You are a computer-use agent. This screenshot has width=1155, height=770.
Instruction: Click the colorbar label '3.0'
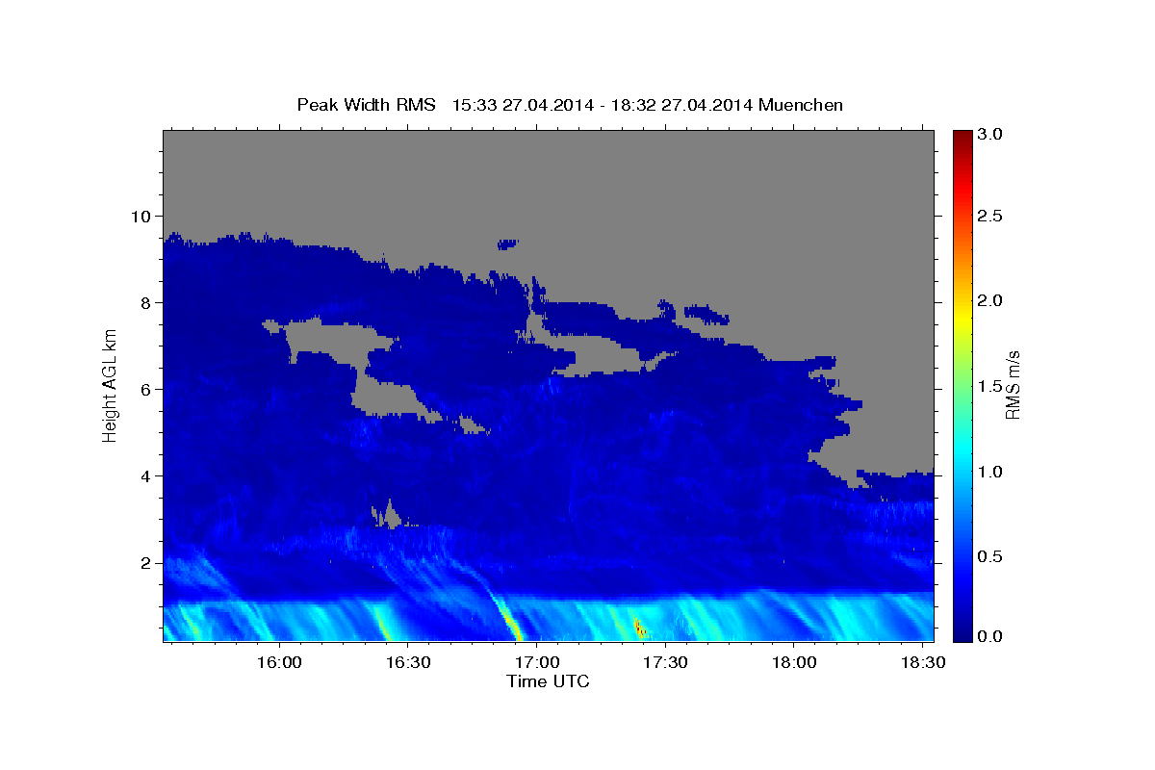click(x=991, y=135)
